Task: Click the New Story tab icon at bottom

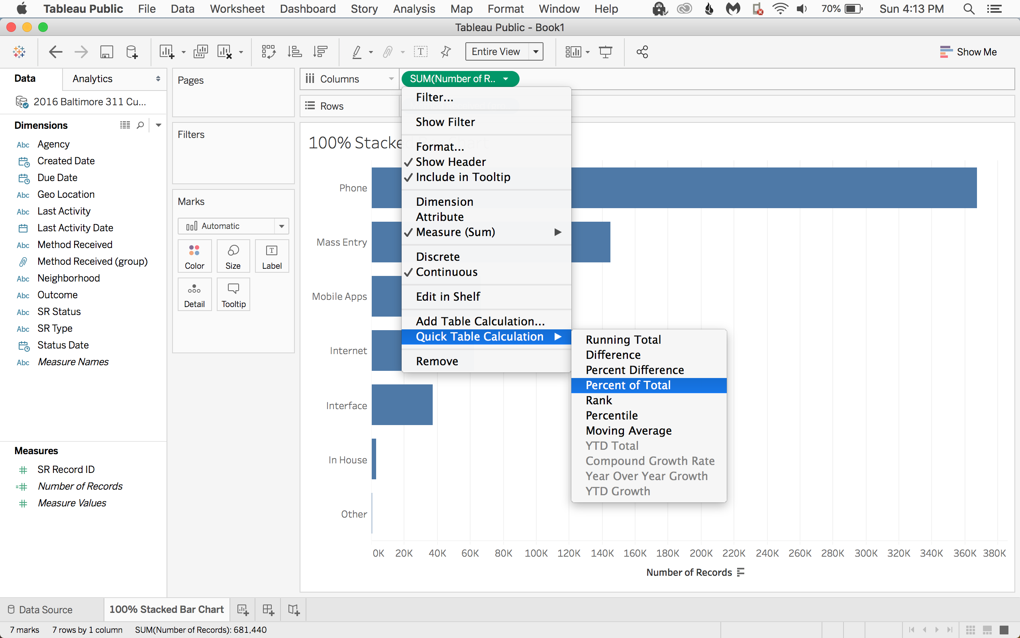Action: tap(294, 609)
